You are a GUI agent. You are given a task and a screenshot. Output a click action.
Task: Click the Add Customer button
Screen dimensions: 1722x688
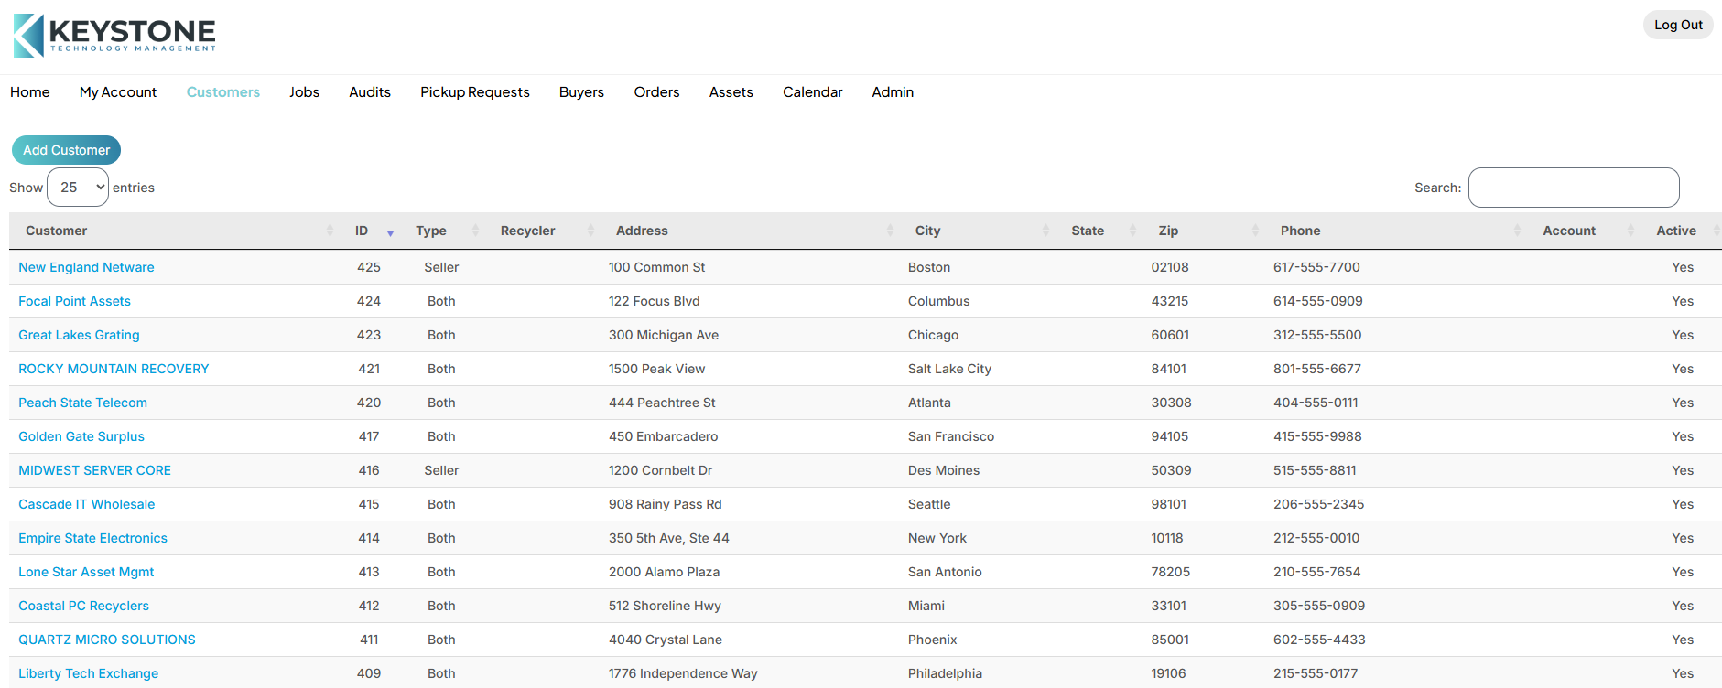click(66, 150)
